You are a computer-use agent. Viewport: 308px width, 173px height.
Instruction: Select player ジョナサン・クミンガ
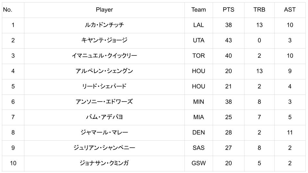[104, 163]
